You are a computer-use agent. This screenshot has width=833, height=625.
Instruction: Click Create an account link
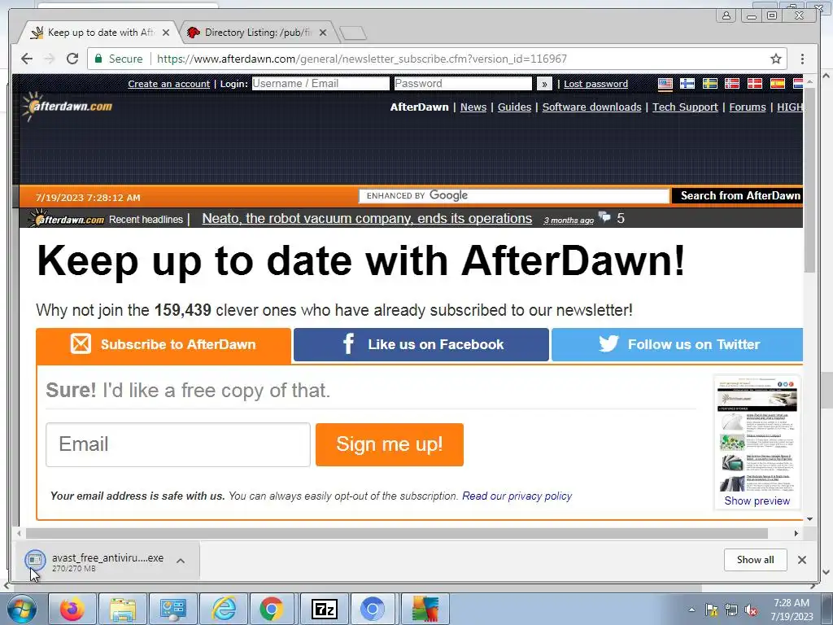(169, 84)
